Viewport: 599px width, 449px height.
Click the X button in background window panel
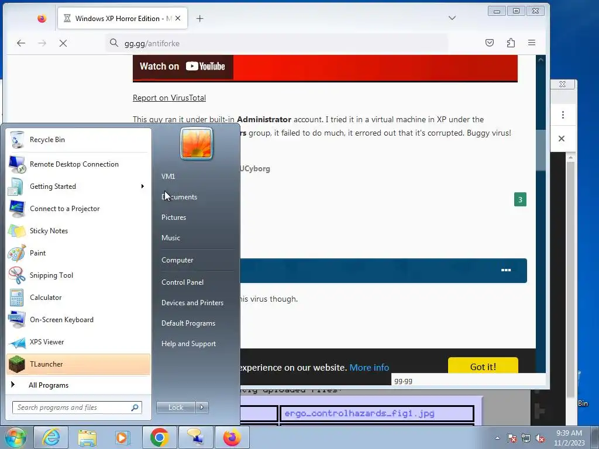coord(561,139)
